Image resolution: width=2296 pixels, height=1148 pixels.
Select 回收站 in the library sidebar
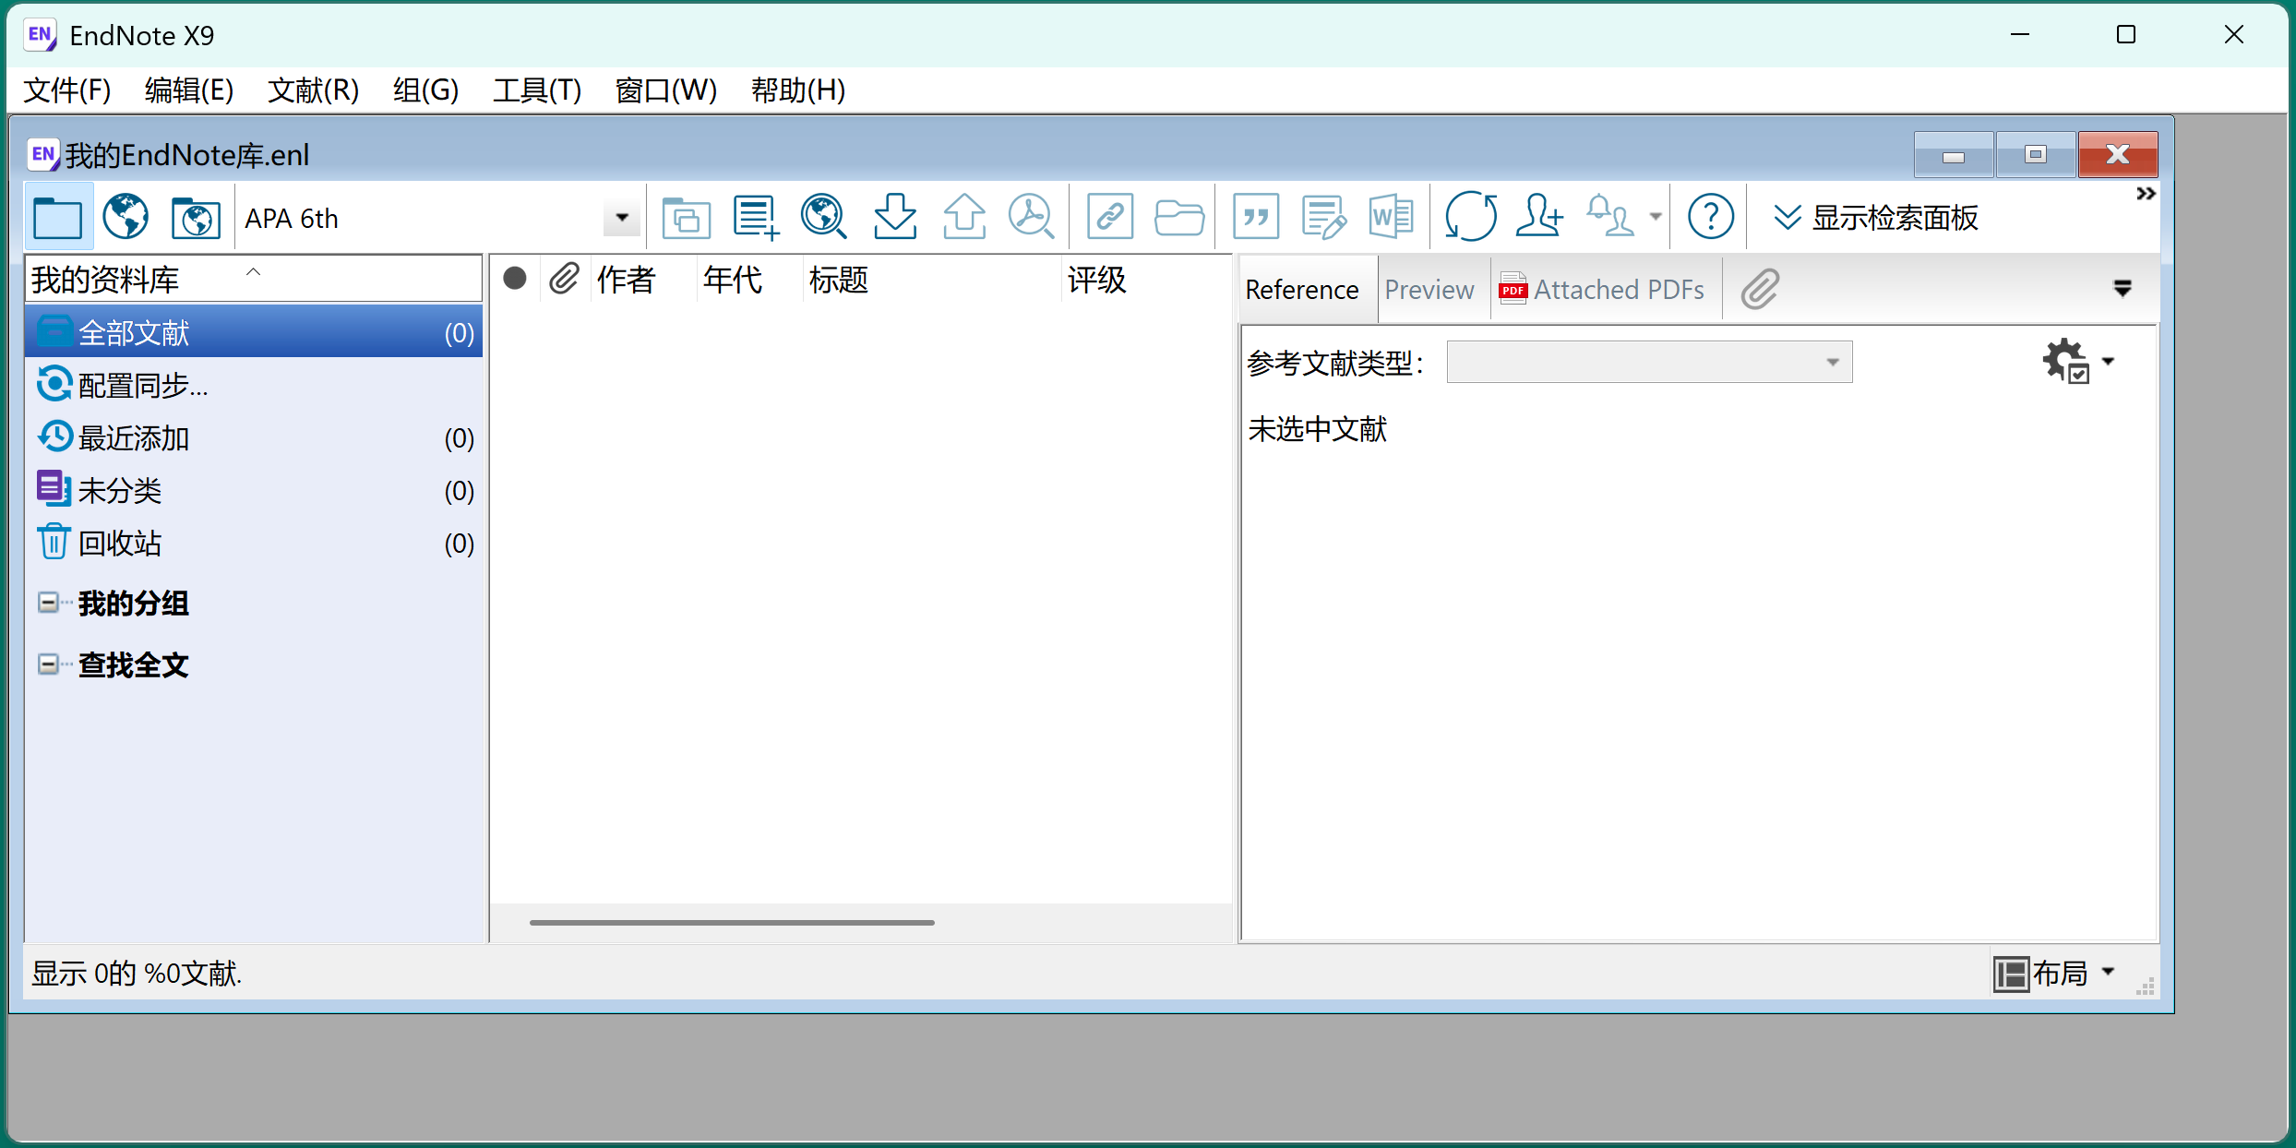point(118,543)
